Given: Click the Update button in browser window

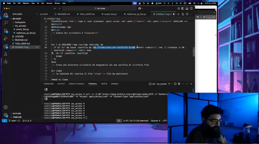Looking at the screenshot, I should [211, 17].
